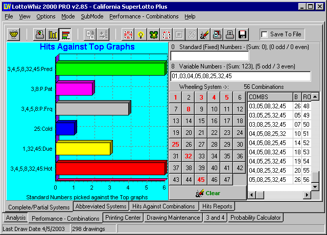
Task: Click the Word document printer icon
Action: pos(217,34)
